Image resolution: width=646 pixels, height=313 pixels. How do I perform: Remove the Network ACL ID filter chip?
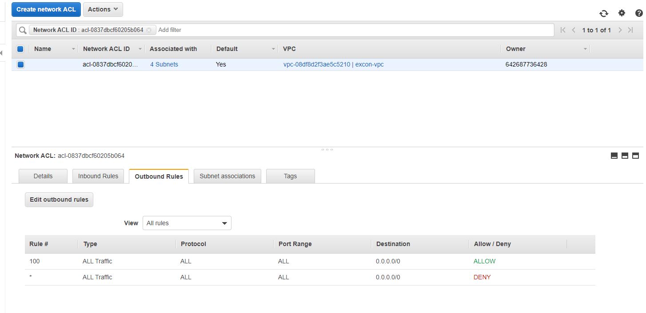point(149,30)
